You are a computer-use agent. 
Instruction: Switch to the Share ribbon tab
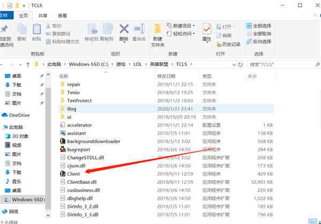pos(43,16)
